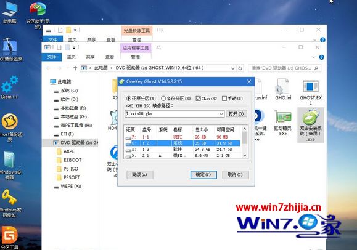The height and width of the screenshot is (250, 357).
Task: Click the scroll-down arrow of the partition list
Action: [x=245, y=155]
